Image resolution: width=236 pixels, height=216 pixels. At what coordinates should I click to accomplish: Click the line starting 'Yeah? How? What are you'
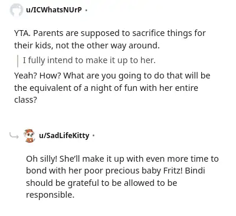112,76
